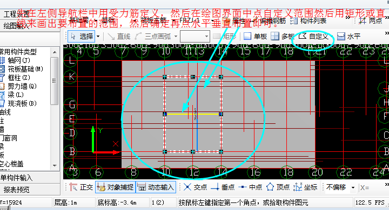Click the 两点 two-point tool

point(371,21)
